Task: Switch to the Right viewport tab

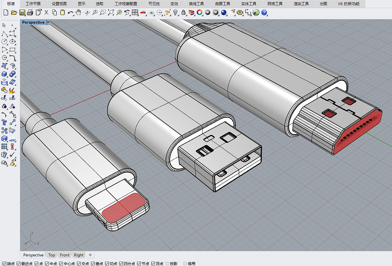Action: 79,255
